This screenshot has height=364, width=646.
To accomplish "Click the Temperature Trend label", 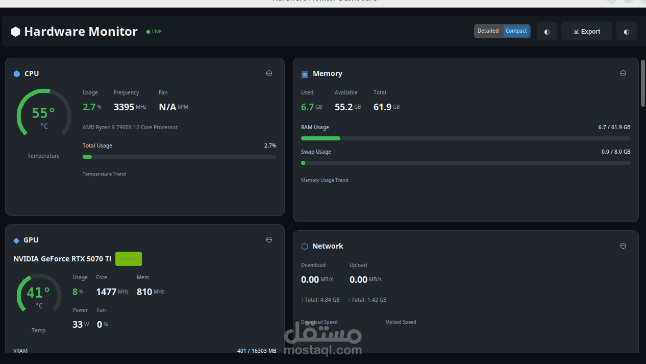I will click(104, 174).
